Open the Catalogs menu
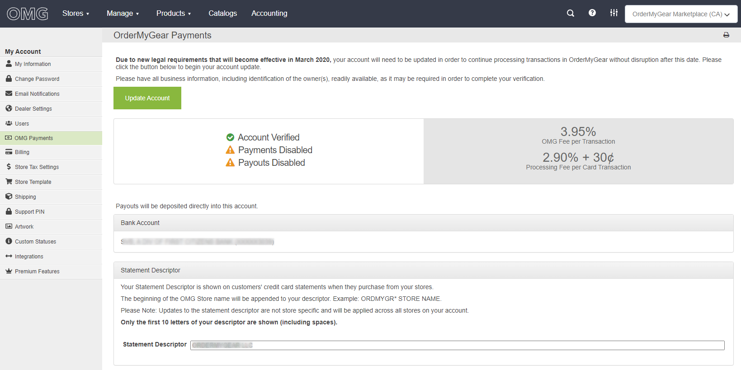741x370 pixels. point(222,14)
